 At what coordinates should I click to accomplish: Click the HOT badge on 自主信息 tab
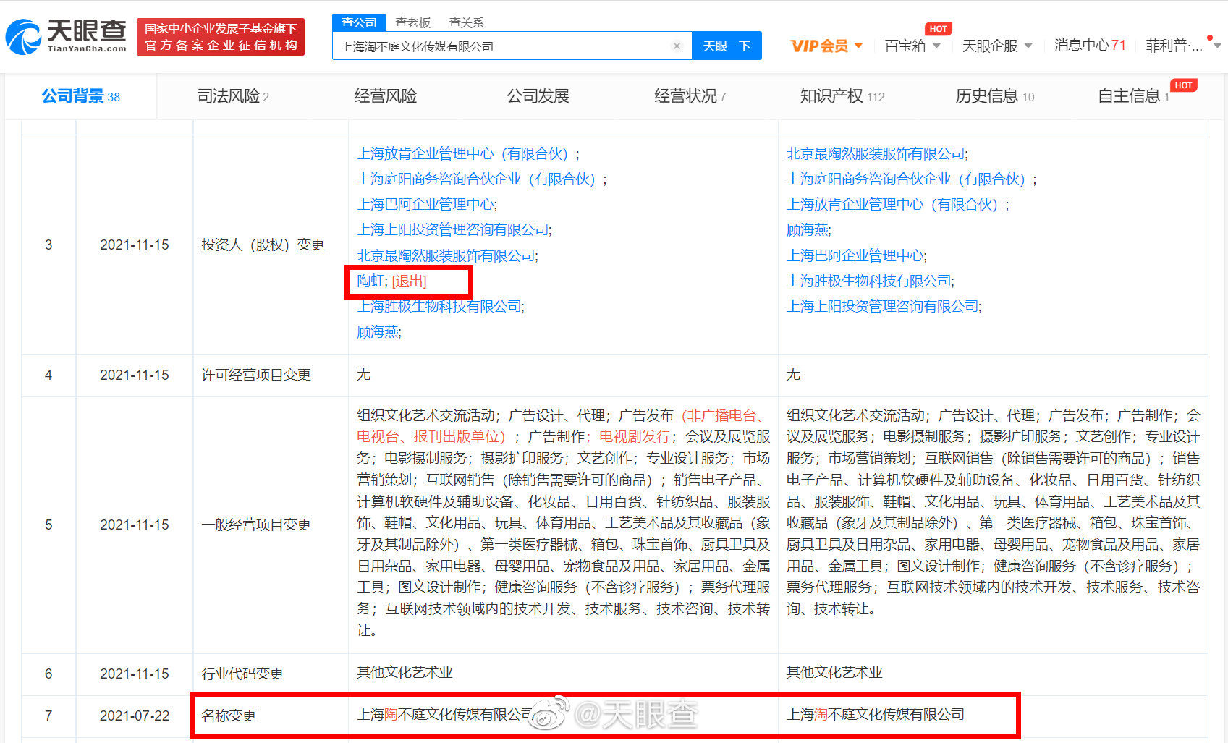pos(1184,85)
